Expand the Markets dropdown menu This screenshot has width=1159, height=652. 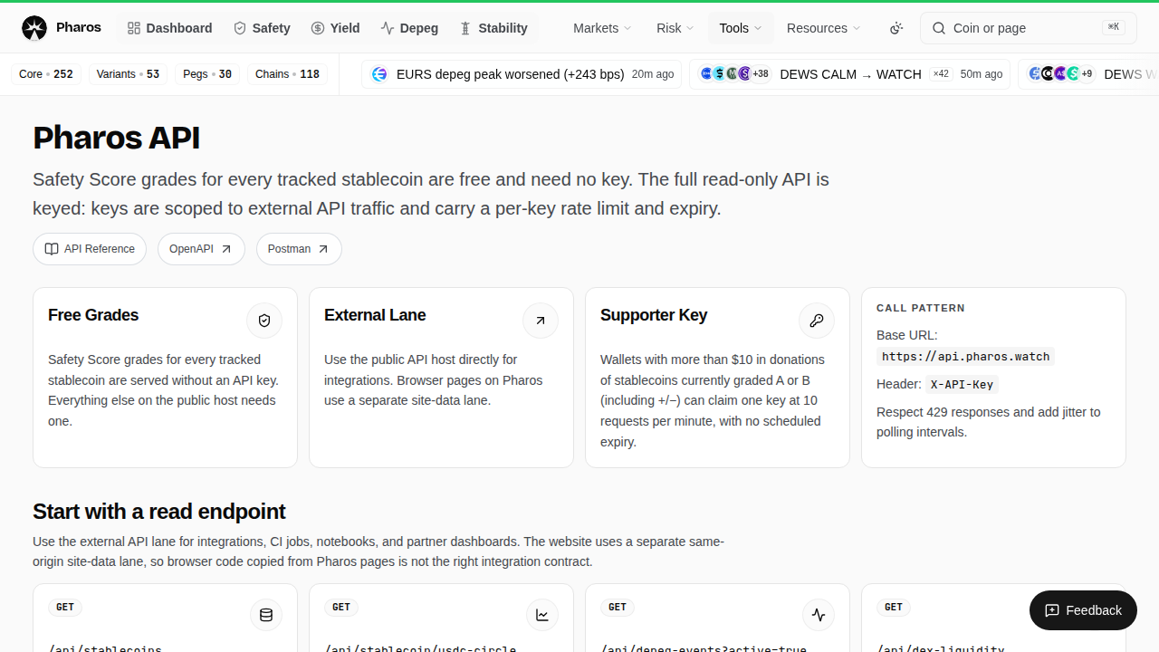point(603,28)
